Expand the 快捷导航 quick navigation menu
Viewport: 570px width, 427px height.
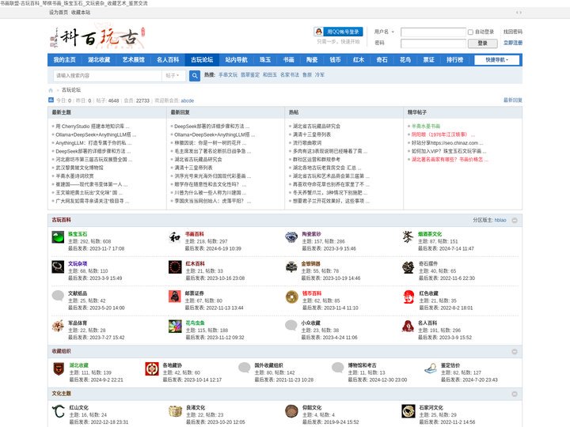point(496,60)
